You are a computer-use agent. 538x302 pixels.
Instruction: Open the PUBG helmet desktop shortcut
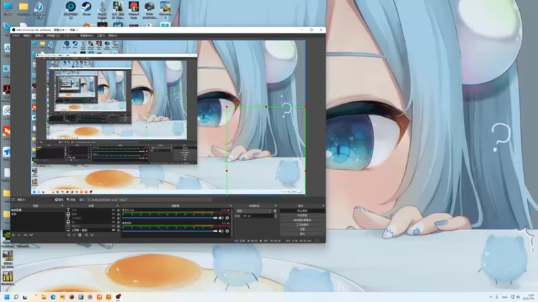149,9
